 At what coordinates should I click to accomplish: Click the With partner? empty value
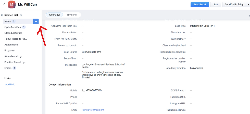191,39
